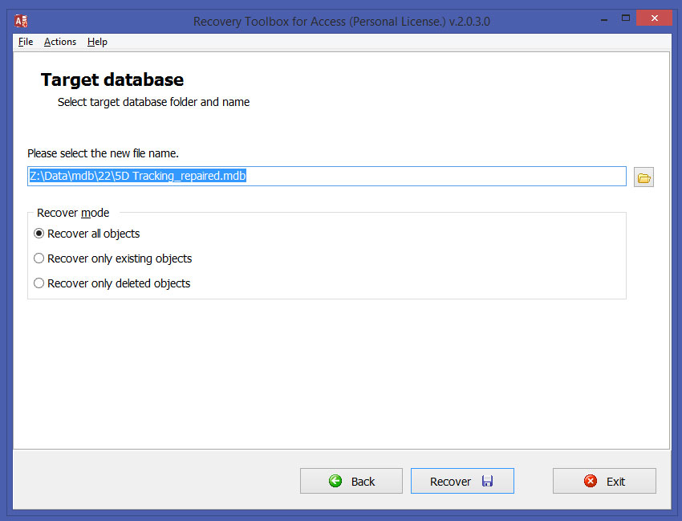Minimize the Recovery Toolbox window
Viewport: 682px width, 521px height.
[604, 19]
